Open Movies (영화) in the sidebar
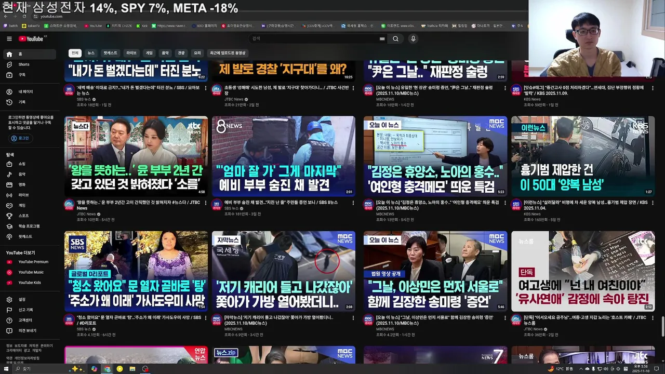 pyautogui.click(x=29, y=185)
